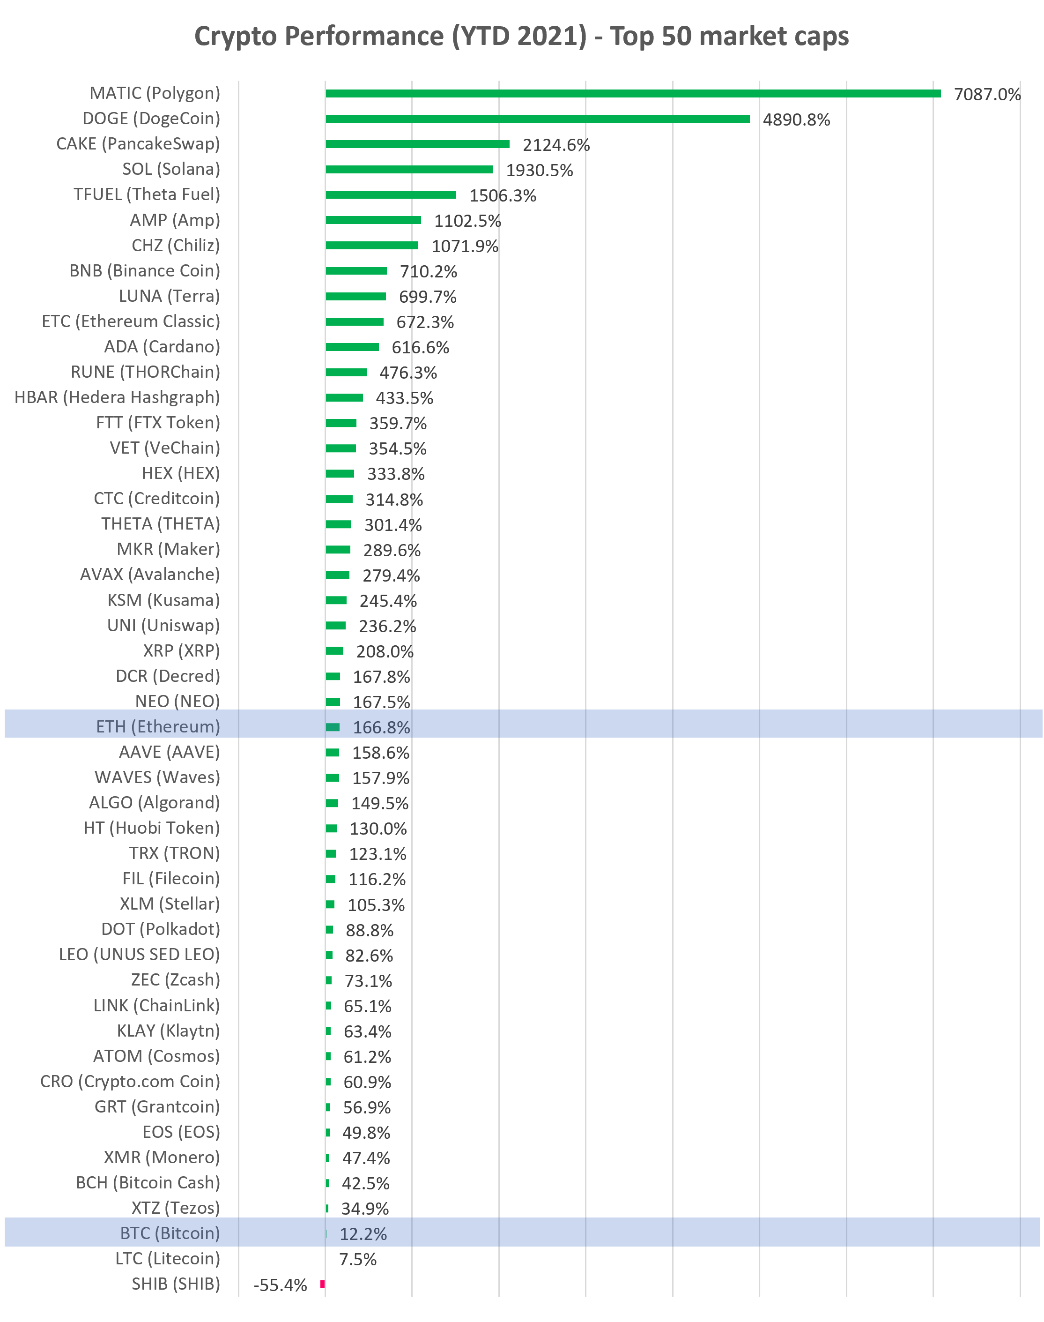Image resolution: width=1044 pixels, height=1322 pixels.
Task: Select the ATOM (Cosmos) label
Action: click(x=156, y=1056)
